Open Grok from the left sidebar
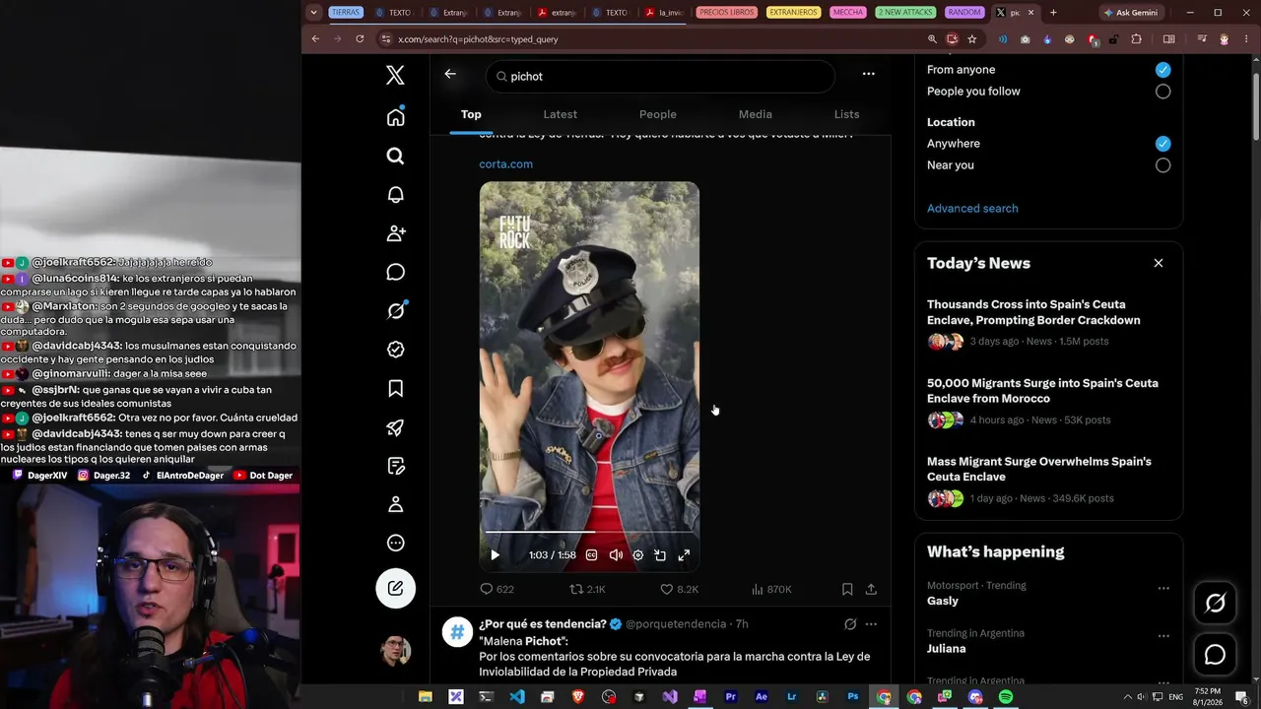 click(395, 311)
